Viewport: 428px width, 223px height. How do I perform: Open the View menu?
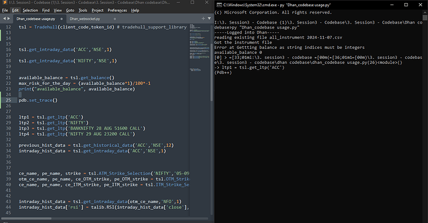[x=58, y=11]
